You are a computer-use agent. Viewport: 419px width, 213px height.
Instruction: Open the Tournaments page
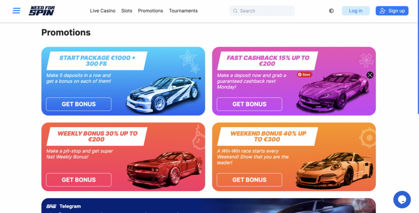(x=183, y=11)
